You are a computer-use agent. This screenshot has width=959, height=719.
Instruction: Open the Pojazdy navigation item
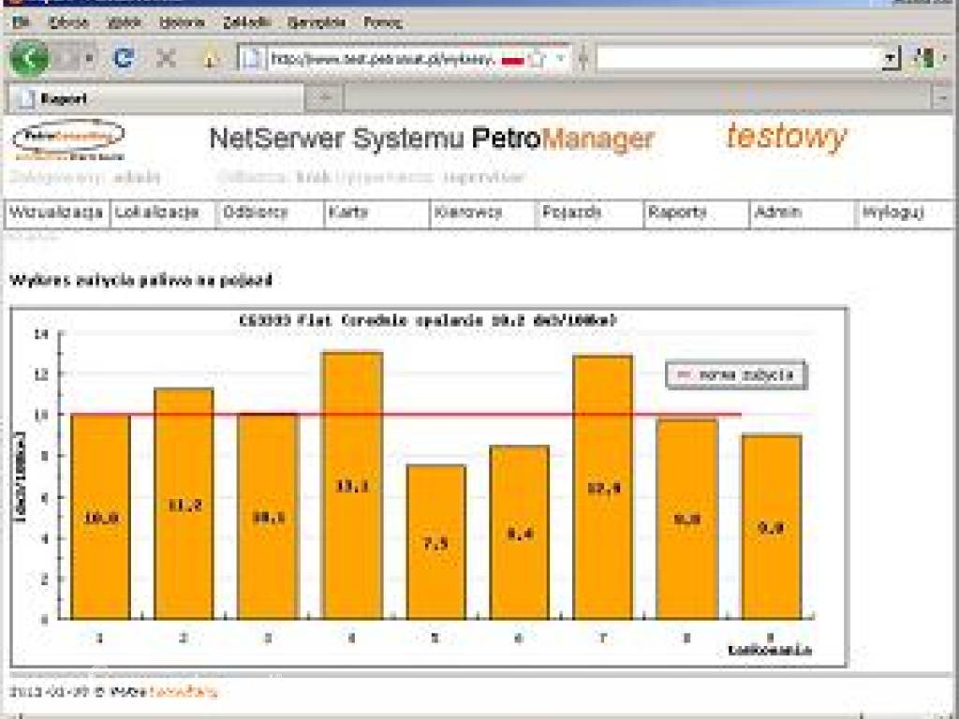[x=590, y=213]
